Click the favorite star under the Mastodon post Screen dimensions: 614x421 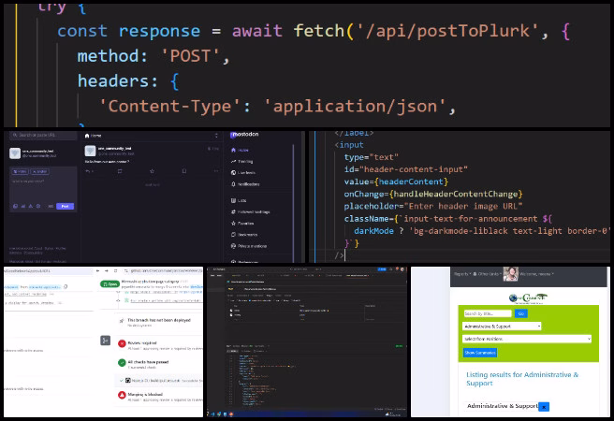tap(152, 171)
